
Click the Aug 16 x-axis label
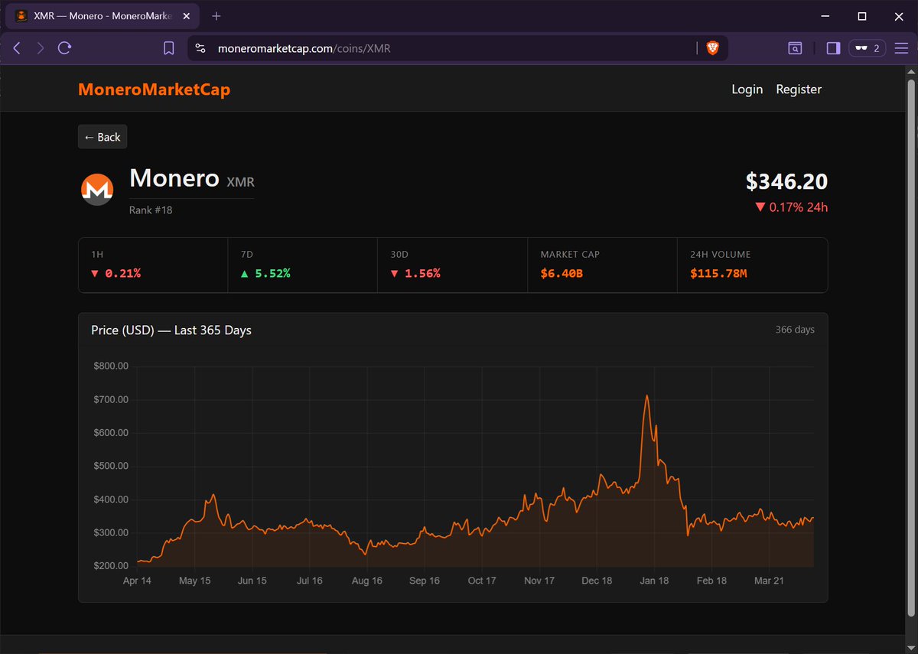pos(367,581)
